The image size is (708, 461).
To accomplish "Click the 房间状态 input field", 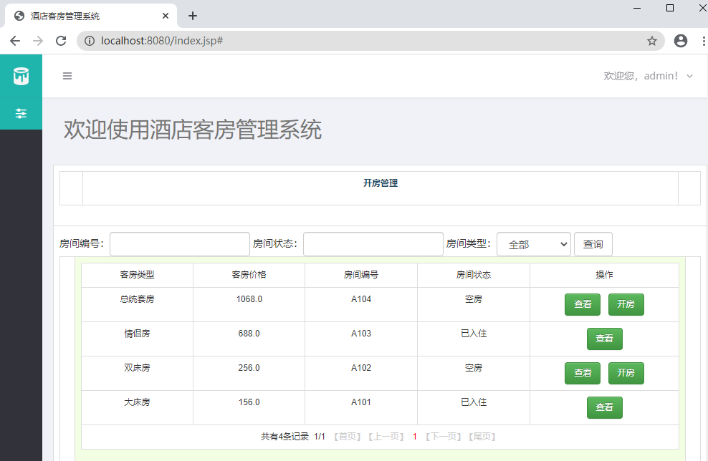I will [x=373, y=244].
